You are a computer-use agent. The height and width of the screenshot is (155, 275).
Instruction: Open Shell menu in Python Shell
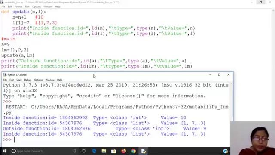[19, 80]
